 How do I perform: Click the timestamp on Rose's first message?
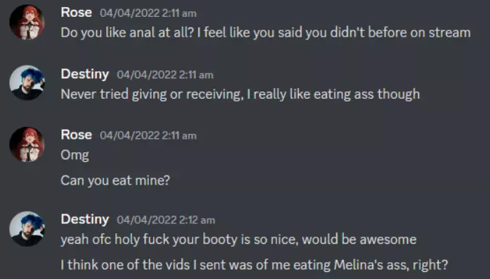pyautogui.click(x=148, y=13)
